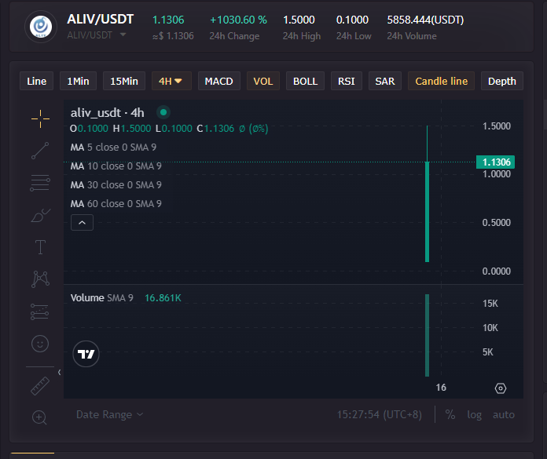The height and width of the screenshot is (459, 547).
Task: Click the MA 60 close indicator legend
Action: pos(116,204)
